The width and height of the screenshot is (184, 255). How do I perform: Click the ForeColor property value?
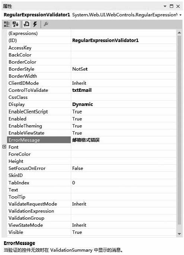click(123, 154)
